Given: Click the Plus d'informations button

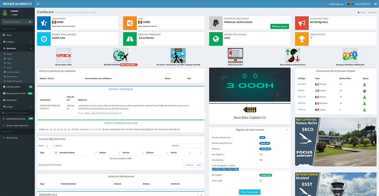Looking at the screenshot, I should 249,192.
